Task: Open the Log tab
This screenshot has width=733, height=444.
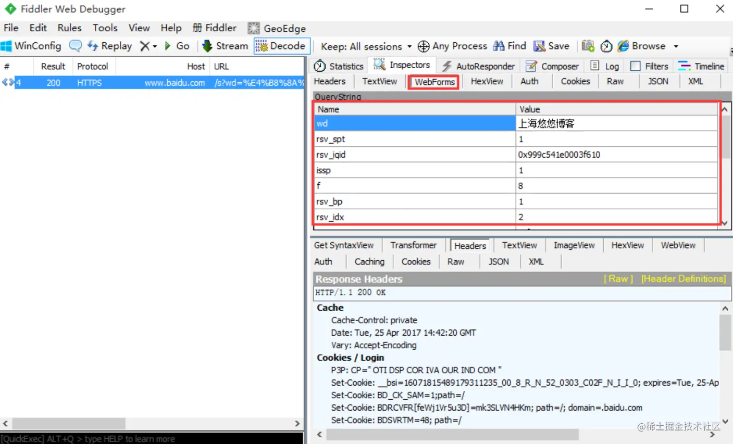Action: (x=605, y=66)
